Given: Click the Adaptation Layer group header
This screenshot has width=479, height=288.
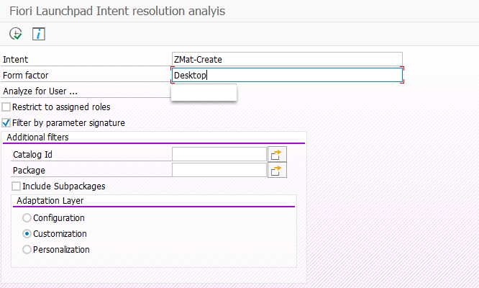Looking at the screenshot, I should [50, 201].
